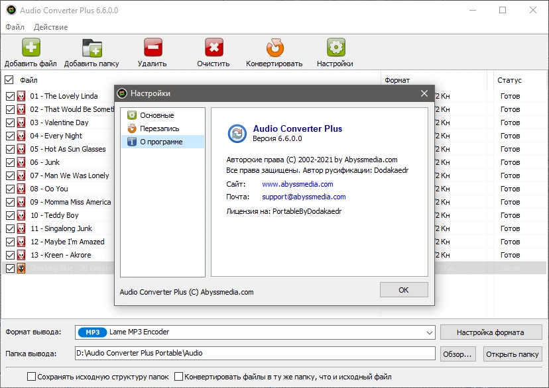Start conversion with Конвертировать icon
The image size is (549, 388).
click(275, 48)
